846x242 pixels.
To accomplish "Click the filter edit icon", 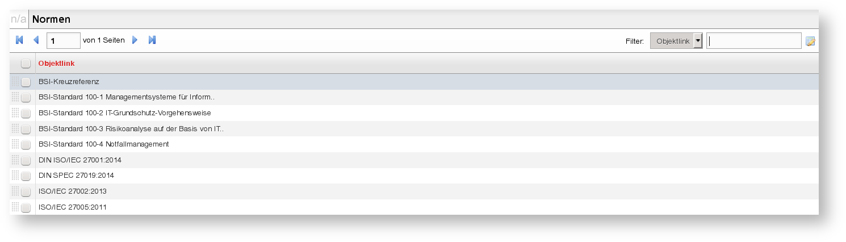I will click(810, 41).
